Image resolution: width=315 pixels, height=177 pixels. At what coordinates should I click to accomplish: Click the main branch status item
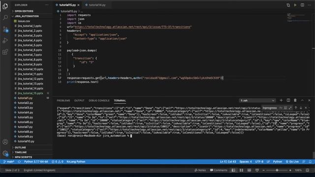click(x=9, y=162)
